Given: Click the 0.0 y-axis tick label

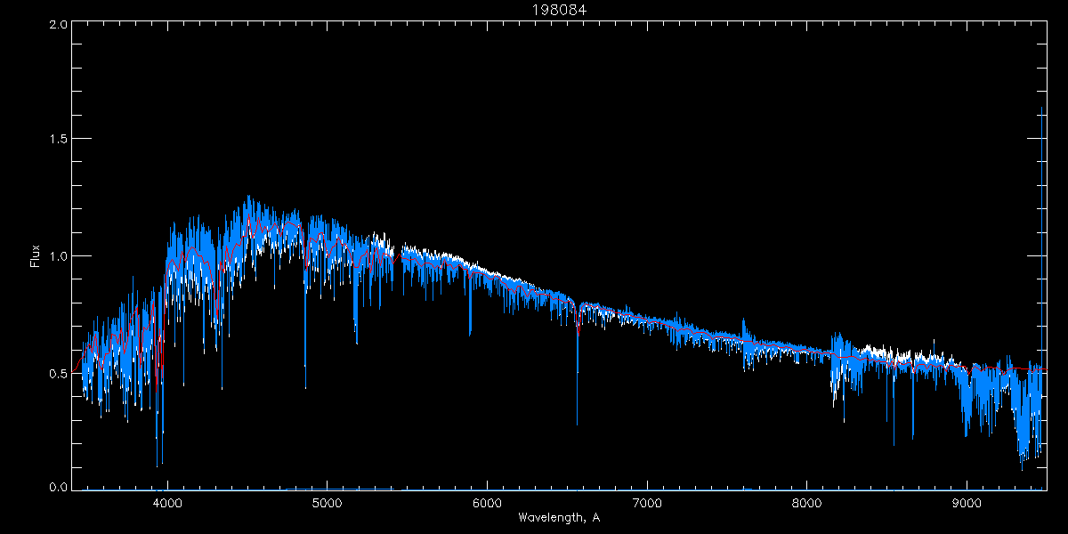Looking at the screenshot, I should pos(59,488).
